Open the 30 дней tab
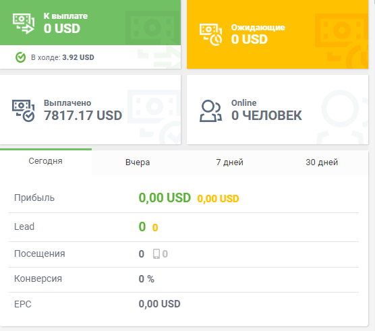Image resolution: width=375 pixels, height=331 pixels. [x=322, y=162]
